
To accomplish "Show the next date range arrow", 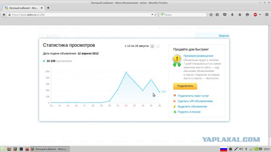I will (158, 46).
